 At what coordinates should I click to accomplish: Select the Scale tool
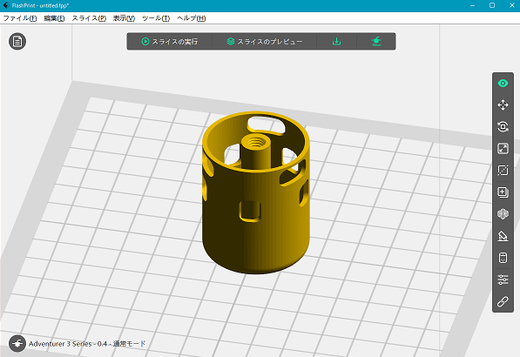[503, 149]
